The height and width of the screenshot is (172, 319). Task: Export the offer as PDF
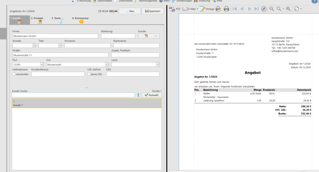[x=175, y=9]
